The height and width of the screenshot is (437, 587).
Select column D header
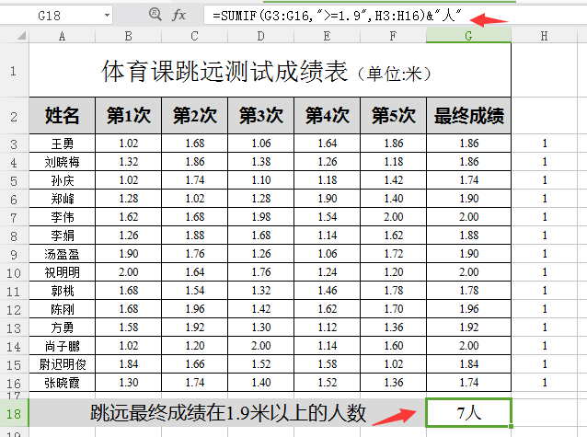tap(261, 36)
